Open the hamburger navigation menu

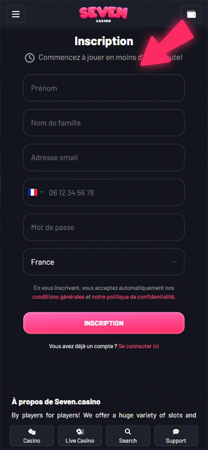click(15, 14)
